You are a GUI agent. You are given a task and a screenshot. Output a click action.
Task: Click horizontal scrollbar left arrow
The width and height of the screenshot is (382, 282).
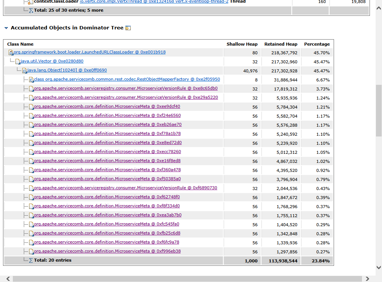(8, 279)
